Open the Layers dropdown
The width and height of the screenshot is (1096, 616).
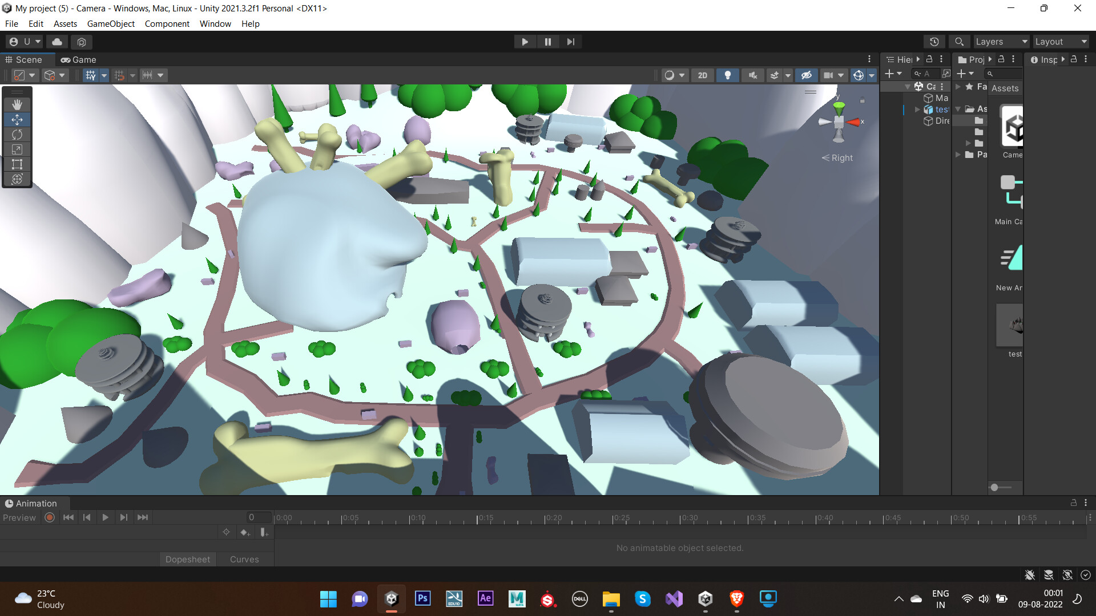1001,41
